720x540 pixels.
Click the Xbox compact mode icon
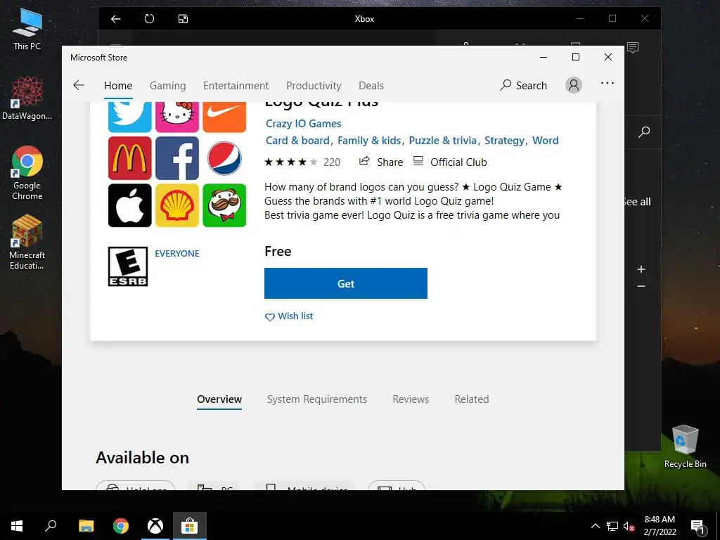tap(184, 19)
